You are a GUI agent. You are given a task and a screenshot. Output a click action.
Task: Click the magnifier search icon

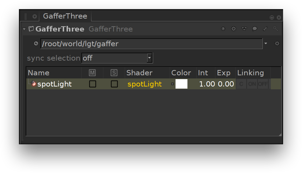[276, 29]
